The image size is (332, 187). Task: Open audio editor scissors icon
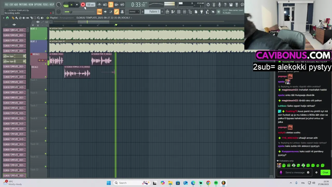click(214, 4)
